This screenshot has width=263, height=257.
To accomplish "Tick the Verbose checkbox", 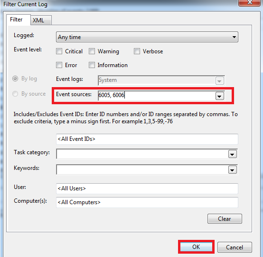I will click(137, 51).
